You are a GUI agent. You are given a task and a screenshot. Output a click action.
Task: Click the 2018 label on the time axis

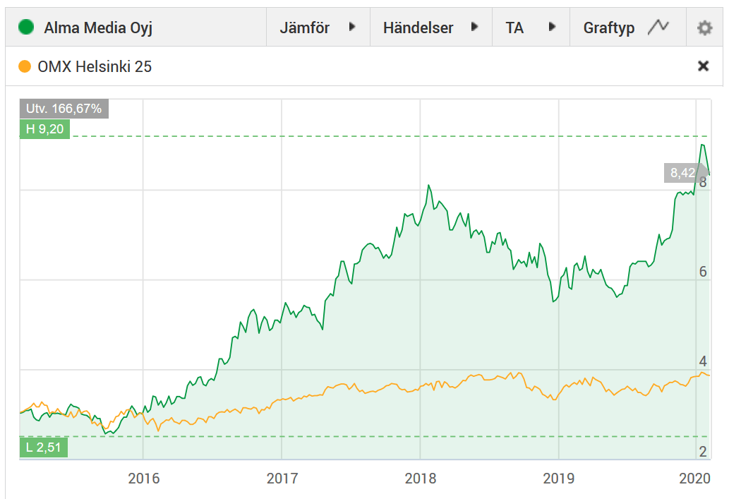click(421, 478)
